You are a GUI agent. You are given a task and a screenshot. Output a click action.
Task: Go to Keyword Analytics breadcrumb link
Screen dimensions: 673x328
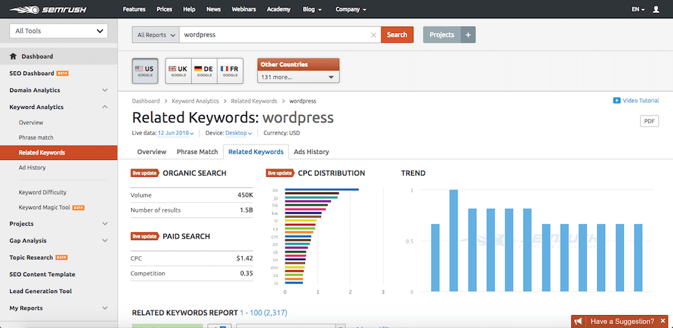point(195,101)
